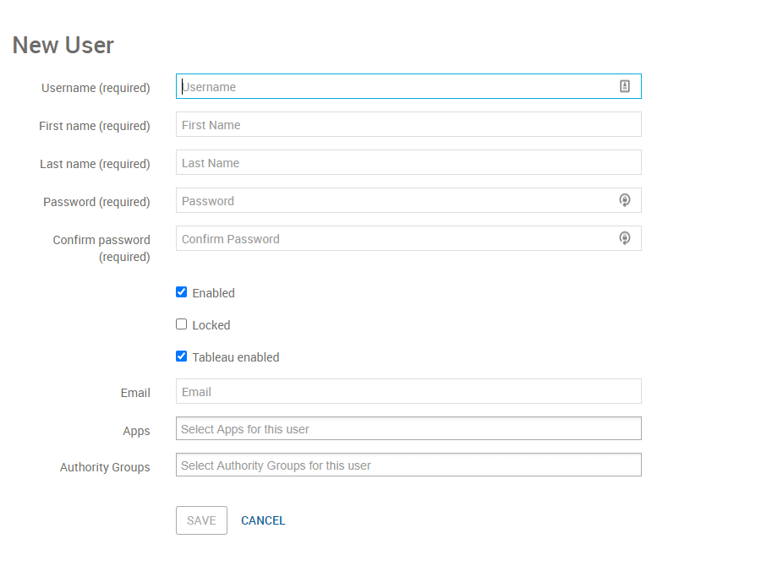Click inside the Password input field
Screen dimensions: 772x566
pyautogui.click(x=408, y=200)
